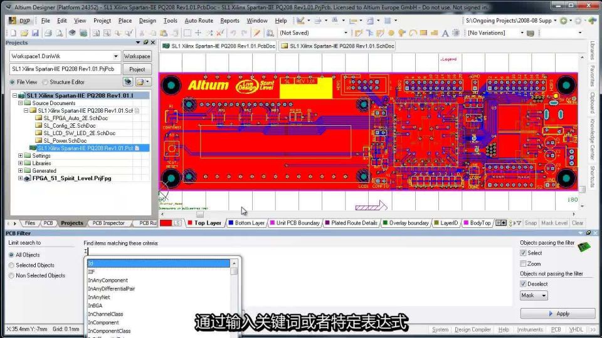Image resolution: width=602 pixels, height=338 pixels.
Task: Click the New document toolbar icon
Action: [13, 33]
